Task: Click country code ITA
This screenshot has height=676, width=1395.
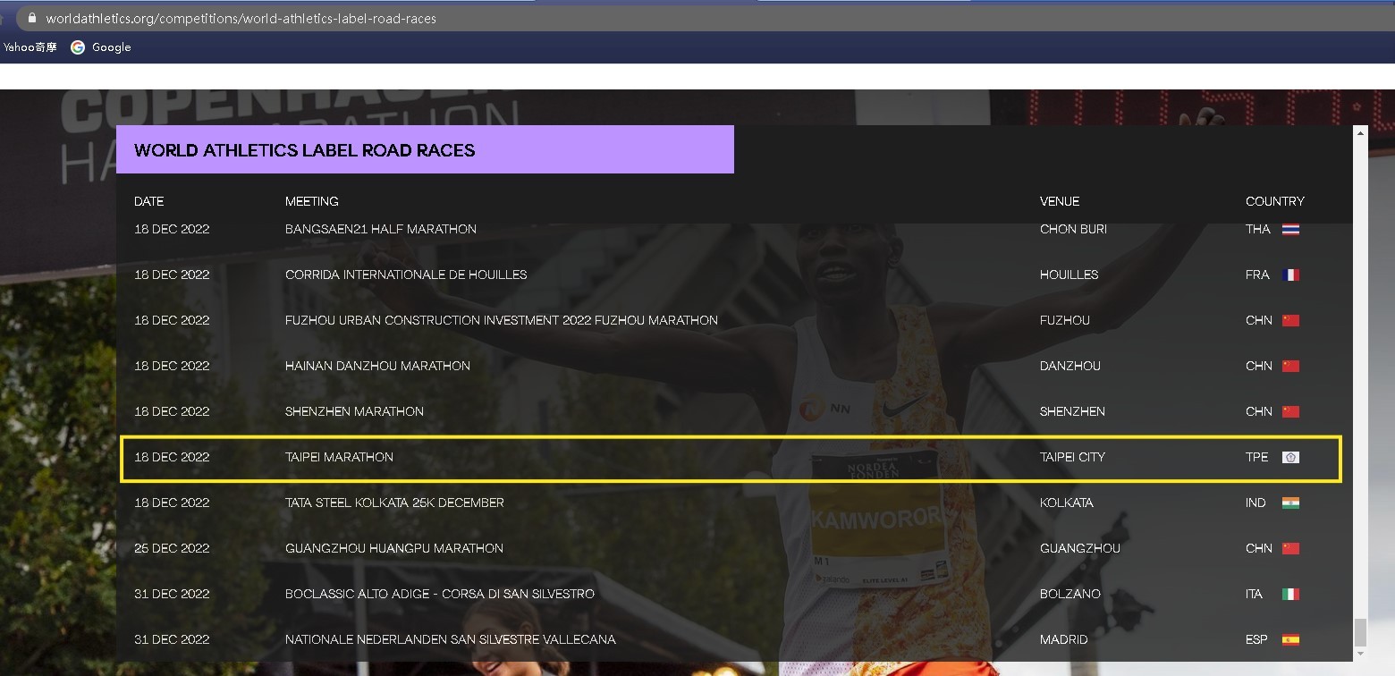Action: click(1255, 594)
